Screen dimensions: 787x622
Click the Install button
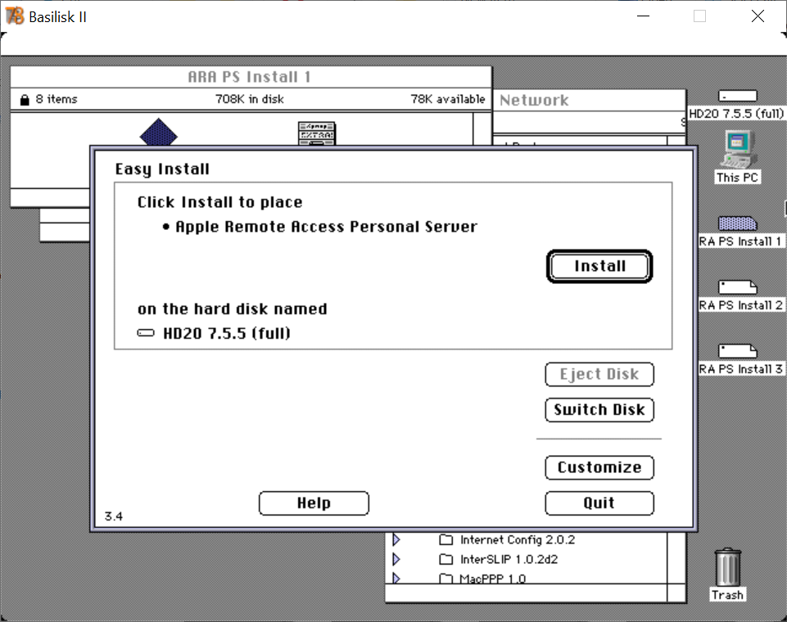(599, 266)
